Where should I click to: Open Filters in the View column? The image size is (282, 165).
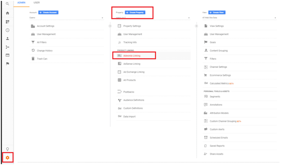(x=240, y=59)
